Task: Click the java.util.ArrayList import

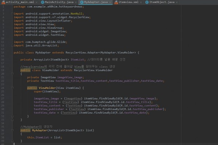Action: [x=36, y=46]
